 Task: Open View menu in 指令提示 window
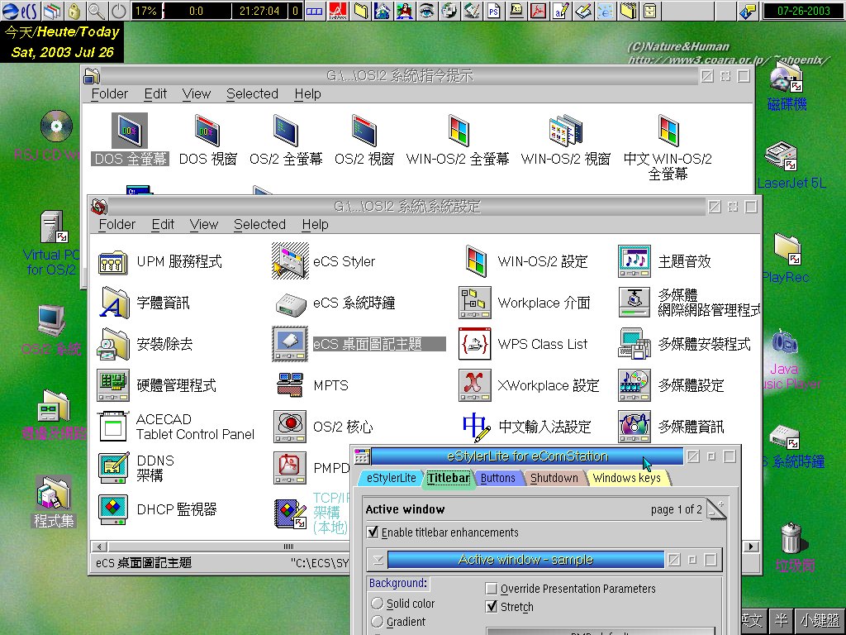tap(197, 94)
